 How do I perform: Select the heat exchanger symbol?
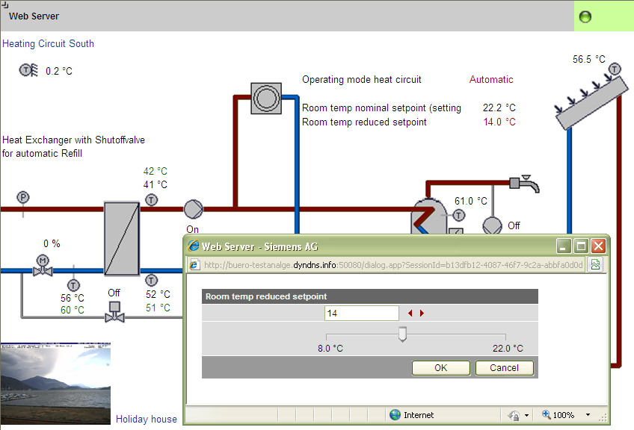[x=122, y=238]
